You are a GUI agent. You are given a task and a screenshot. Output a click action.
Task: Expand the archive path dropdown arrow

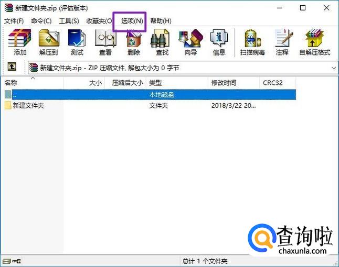pos(334,68)
